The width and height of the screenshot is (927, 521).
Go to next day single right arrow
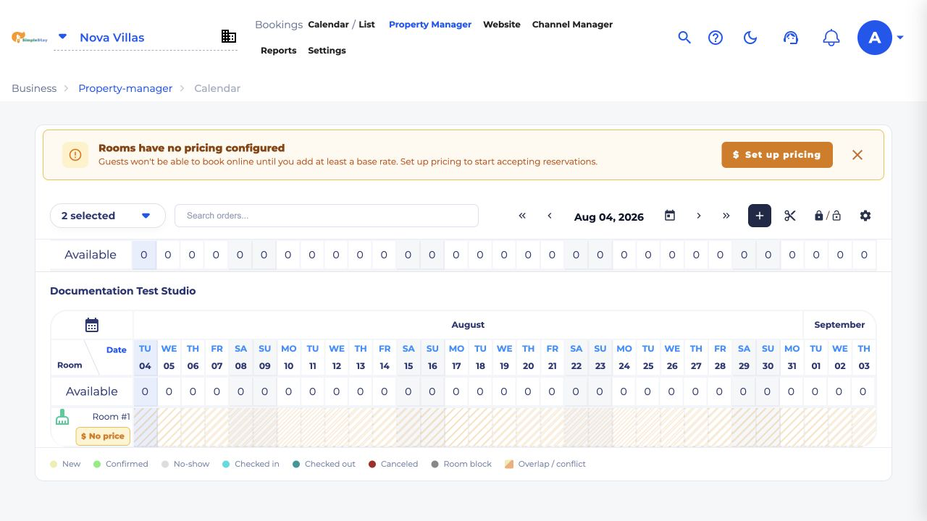[699, 216]
